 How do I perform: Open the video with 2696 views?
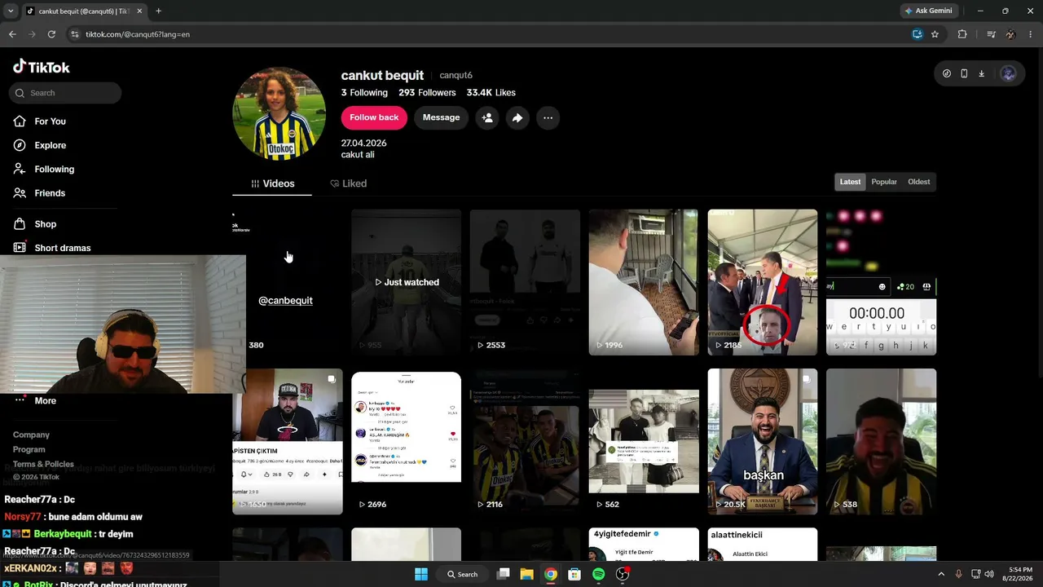click(x=406, y=441)
